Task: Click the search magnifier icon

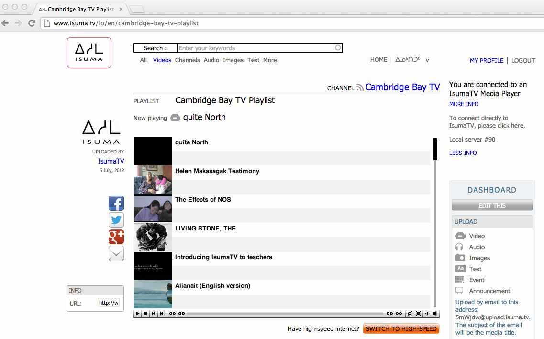Action: [x=338, y=47]
